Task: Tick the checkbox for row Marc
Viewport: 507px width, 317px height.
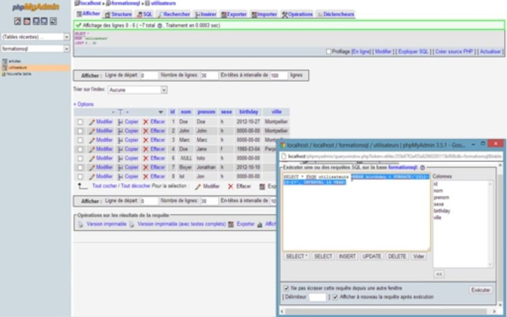Action: point(80,140)
